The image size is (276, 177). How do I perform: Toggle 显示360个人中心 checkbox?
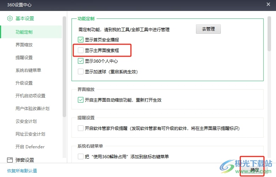click(x=81, y=61)
